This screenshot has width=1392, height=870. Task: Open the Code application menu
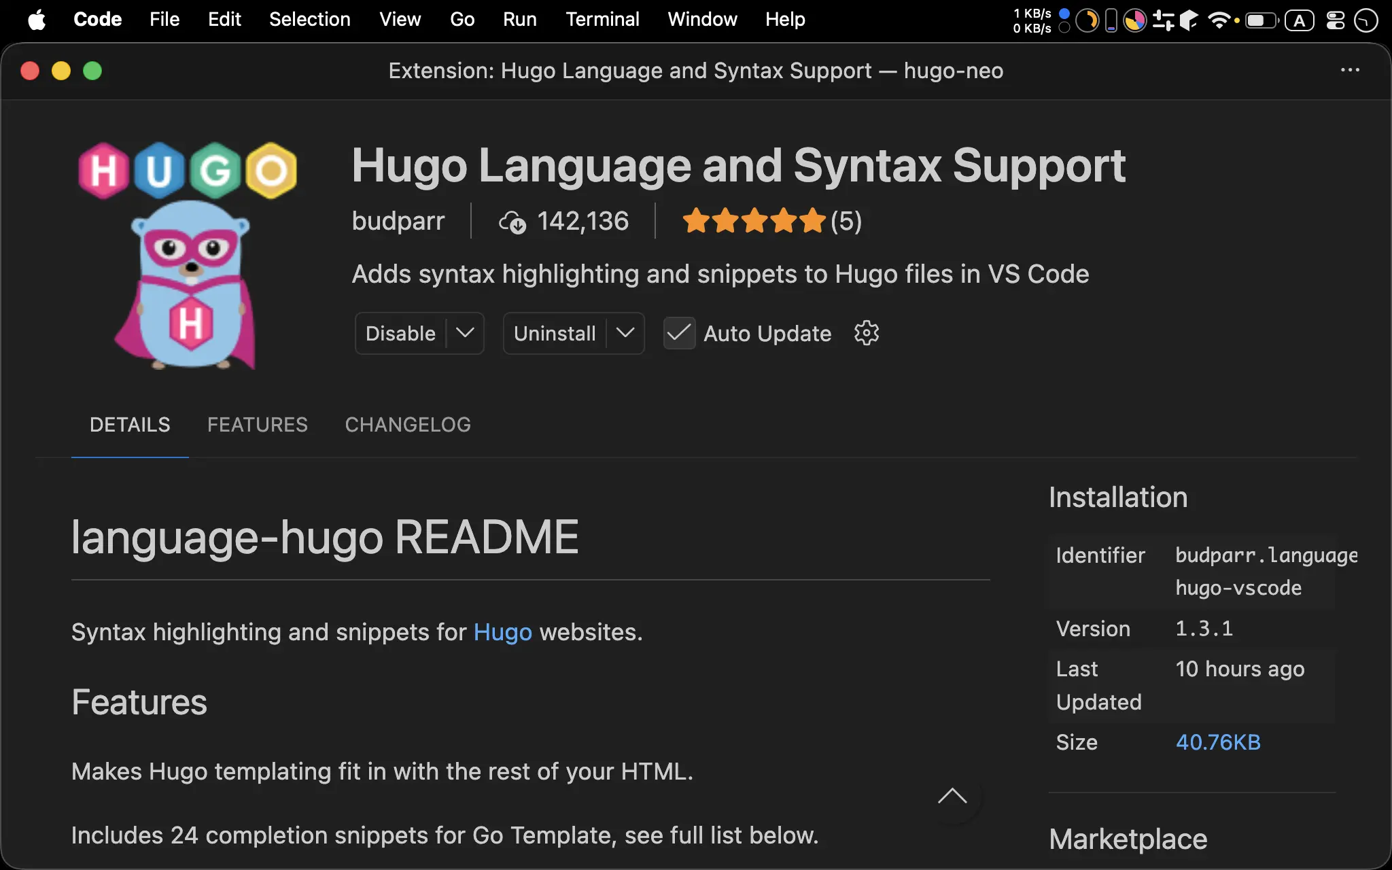click(x=97, y=20)
